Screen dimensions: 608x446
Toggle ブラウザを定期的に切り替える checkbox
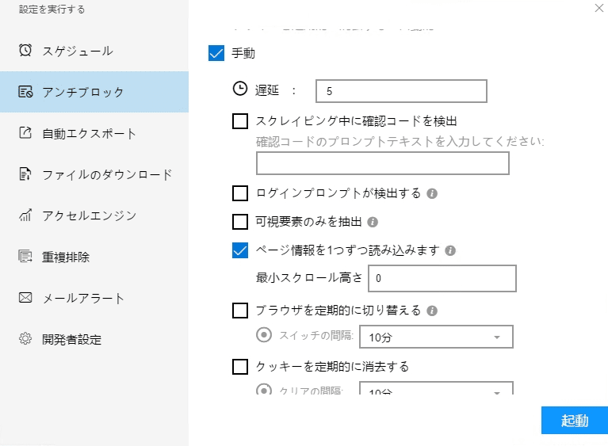click(240, 311)
